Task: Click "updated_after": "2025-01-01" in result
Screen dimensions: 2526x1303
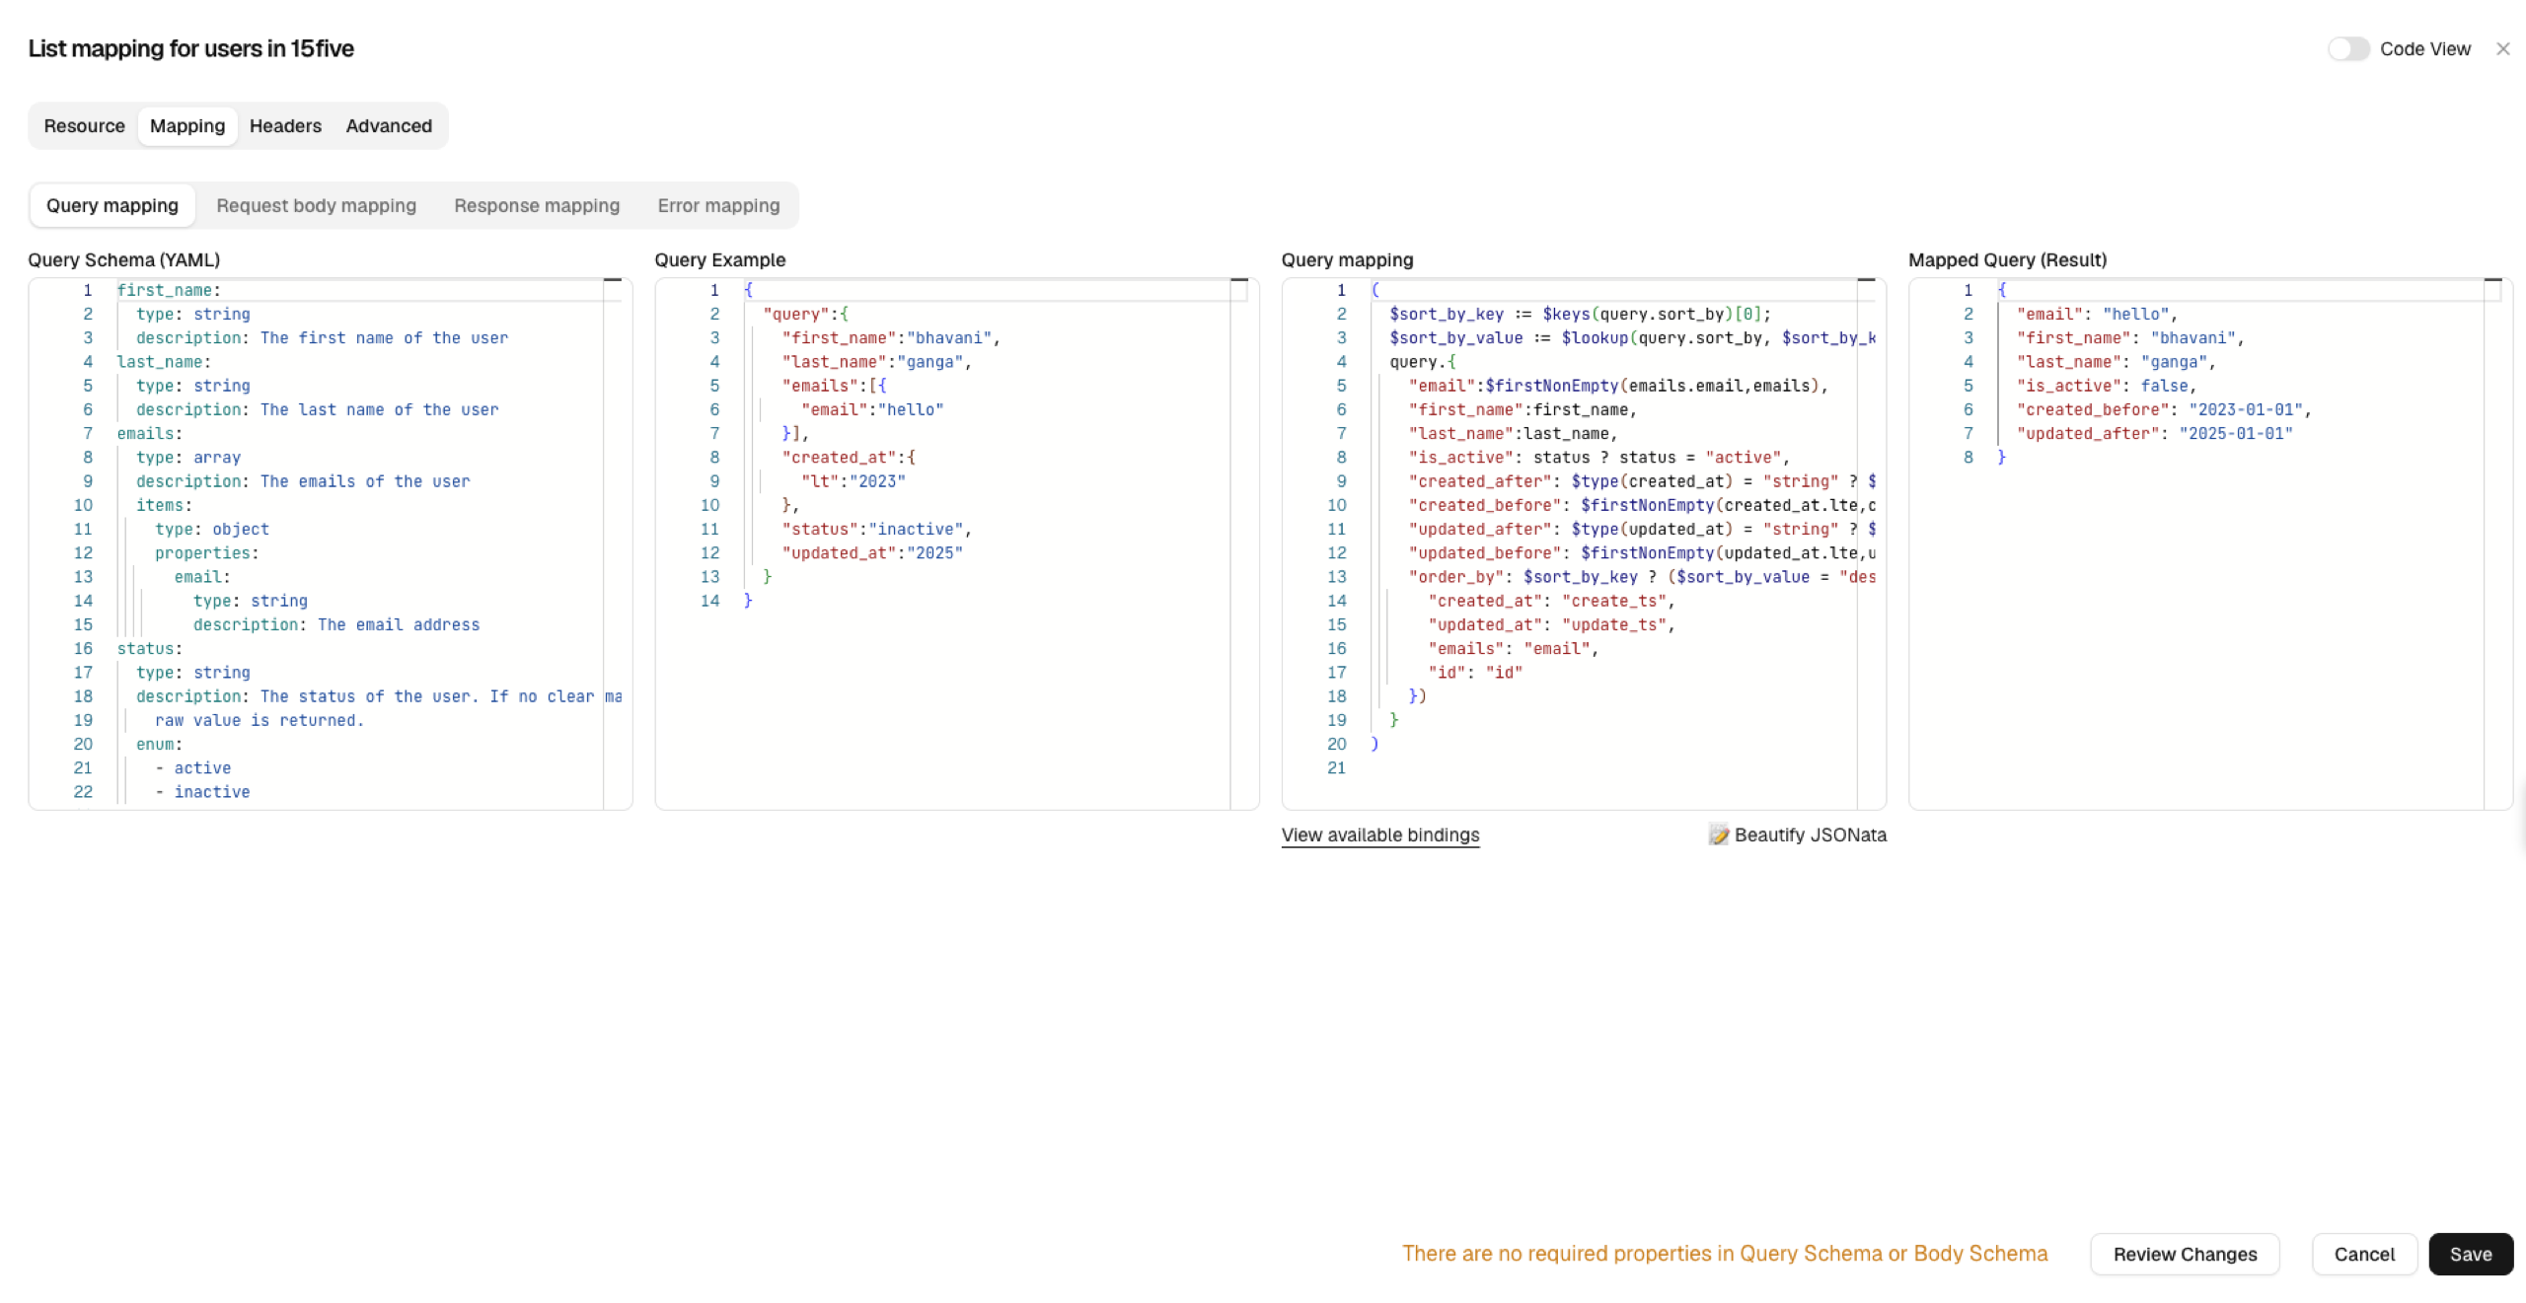Action: pyautogui.click(x=2154, y=433)
